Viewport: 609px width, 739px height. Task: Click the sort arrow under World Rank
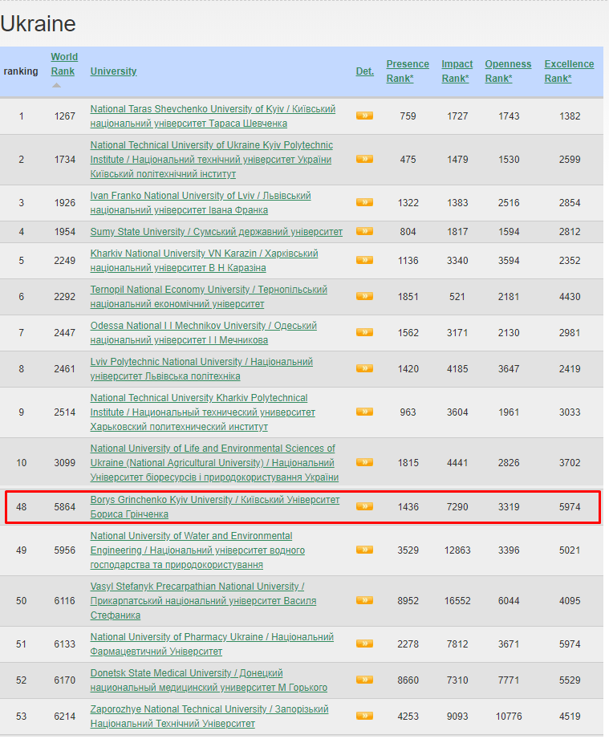56,85
